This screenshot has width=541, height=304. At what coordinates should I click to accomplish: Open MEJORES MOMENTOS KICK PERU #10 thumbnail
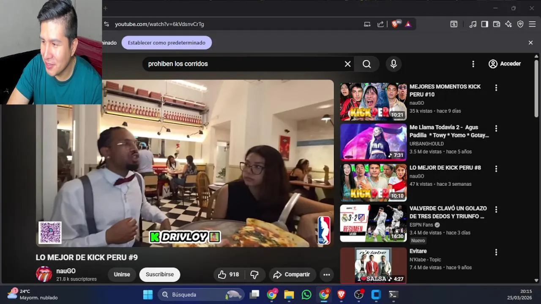(373, 102)
